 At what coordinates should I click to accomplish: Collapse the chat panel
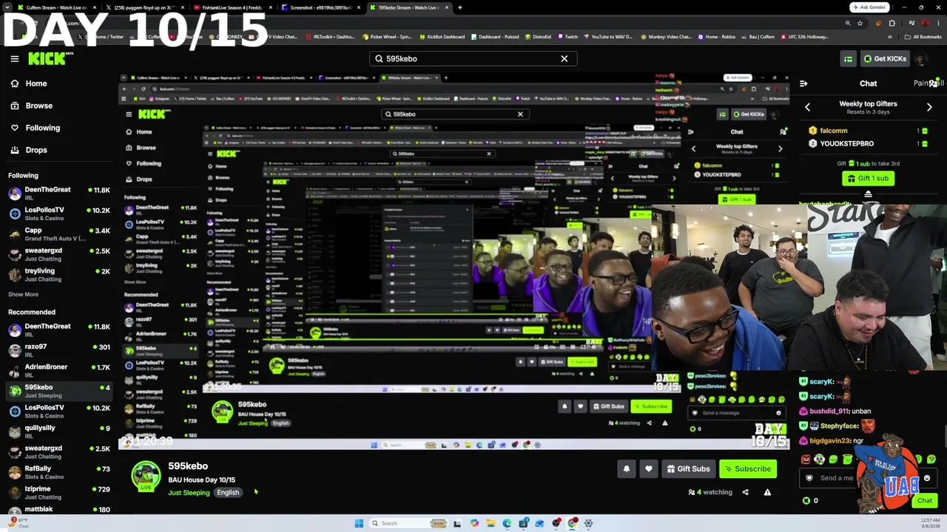pos(803,83)
